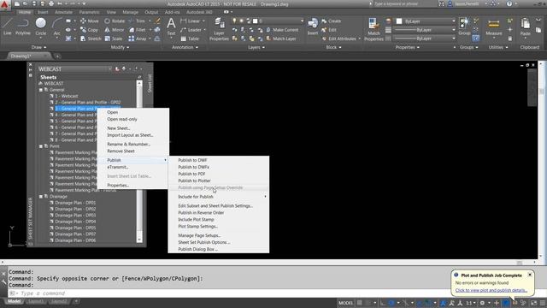547x308 pixels.
Task: Click the Leader tool
Action: click(191, 30)
